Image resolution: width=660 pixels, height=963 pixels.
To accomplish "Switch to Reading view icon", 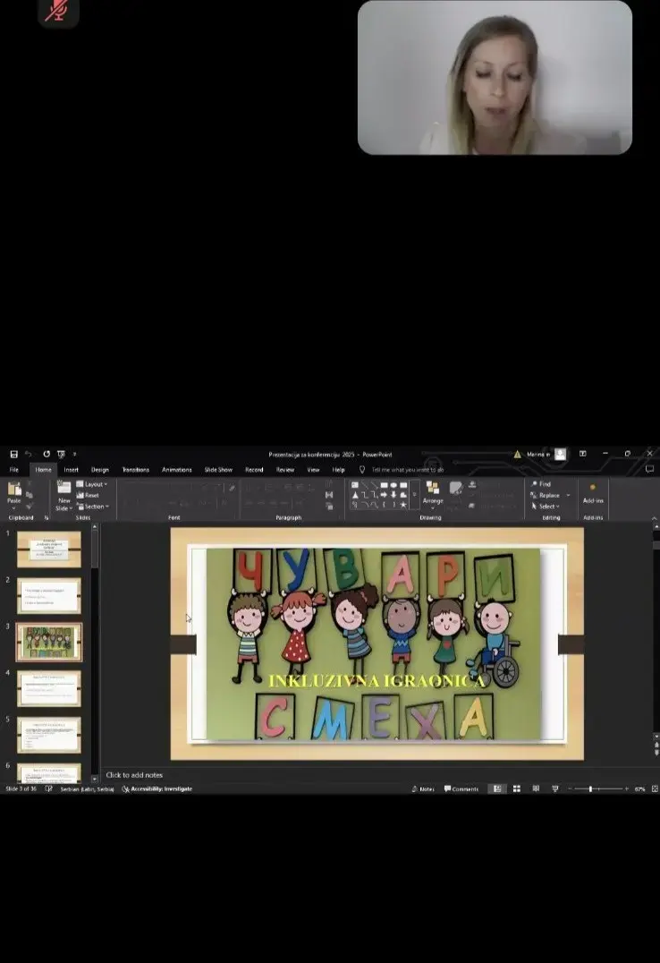I will tap(536, 789).
